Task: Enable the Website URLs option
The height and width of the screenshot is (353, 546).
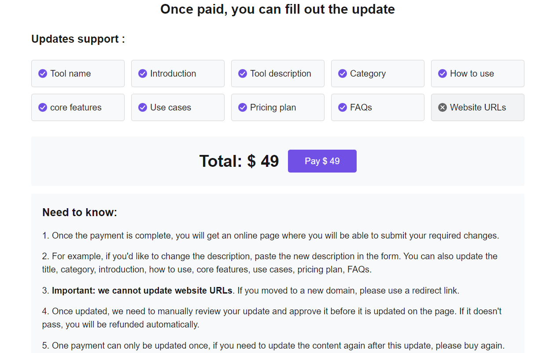Action: point(477,107)
